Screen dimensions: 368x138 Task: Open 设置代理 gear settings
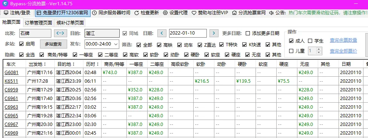pyautogui.click(x=175, y=13)
